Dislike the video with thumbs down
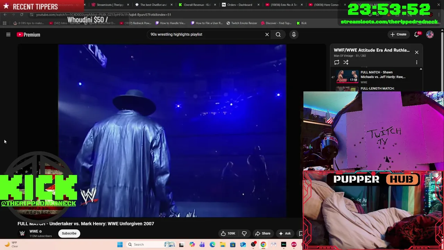444x250 pixels. (244, 233)
